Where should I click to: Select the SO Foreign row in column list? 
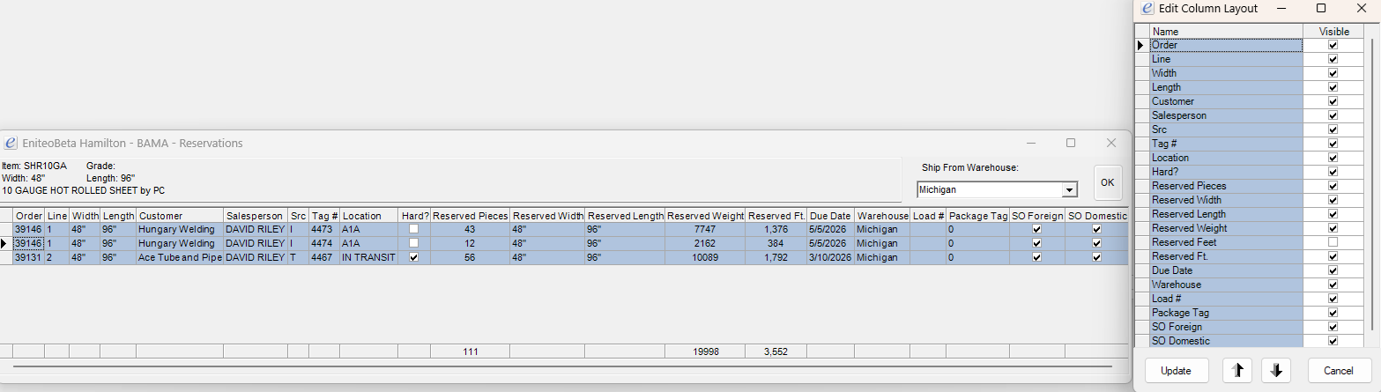pos(1226,327)
